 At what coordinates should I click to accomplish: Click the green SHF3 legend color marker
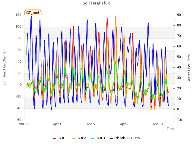click(x=93, y=139)
